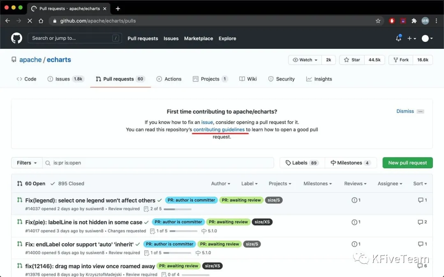Screen dimensions: 444x277
Task: Fork the echarts repository
Action: (x=401, y=60)
